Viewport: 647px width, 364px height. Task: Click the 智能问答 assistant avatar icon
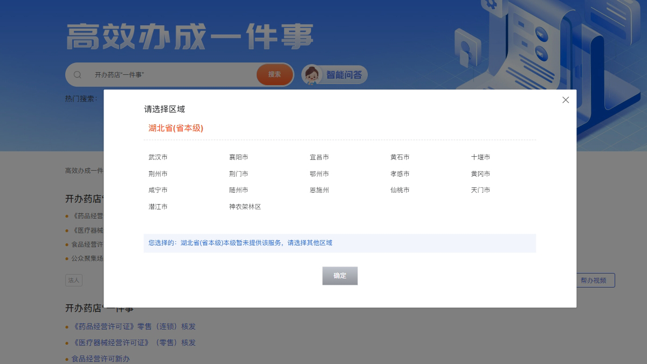coord(311,74)
